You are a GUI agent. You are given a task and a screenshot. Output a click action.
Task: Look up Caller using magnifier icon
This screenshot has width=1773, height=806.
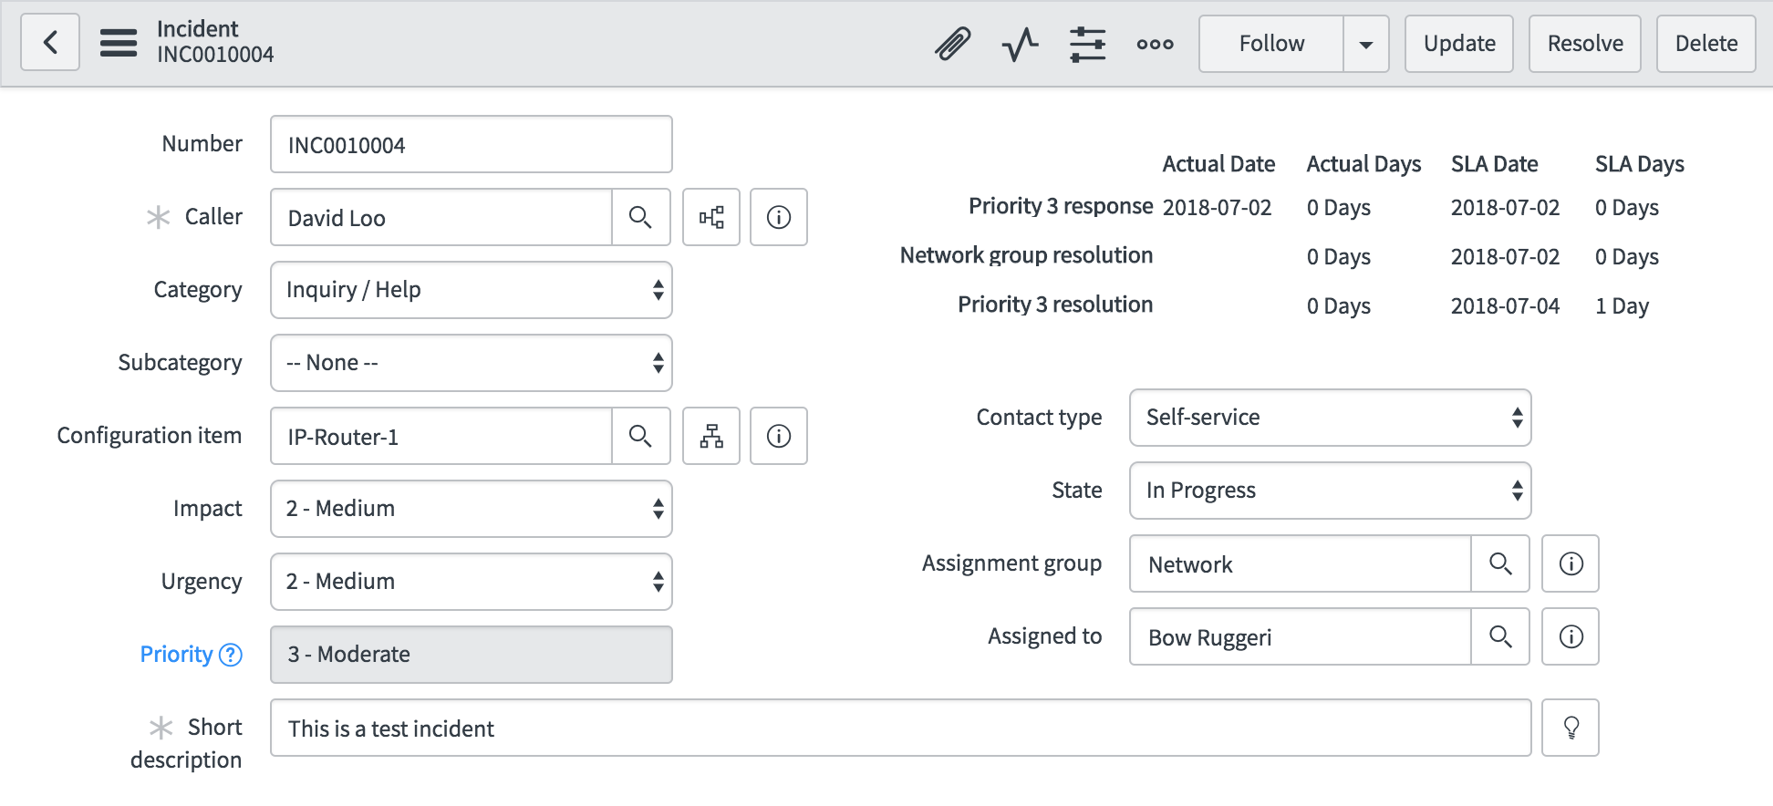(x=641, y=217)
